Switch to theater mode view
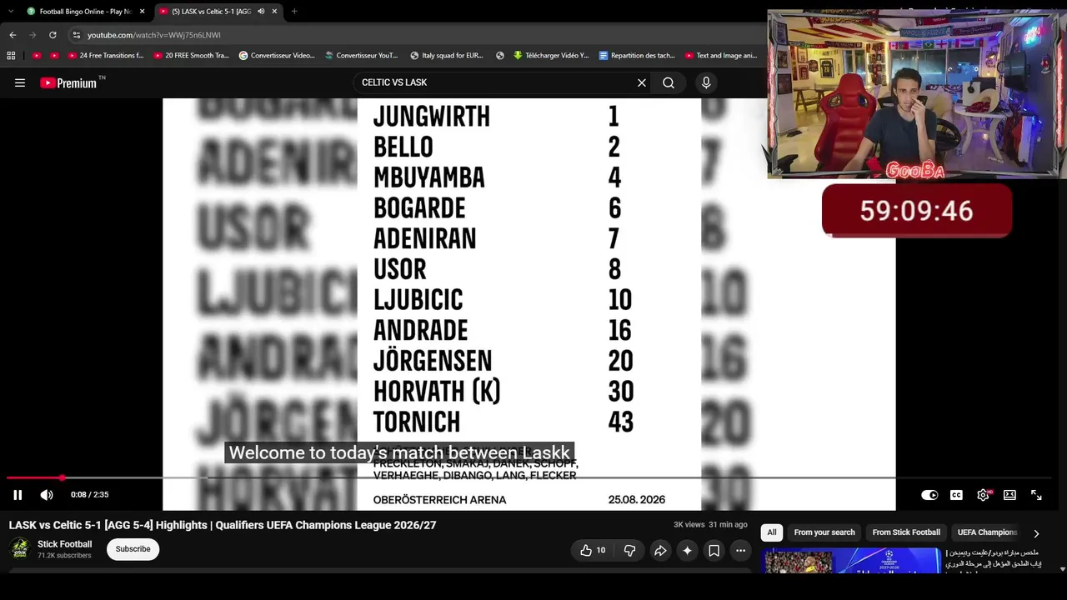 (1009, 495)
